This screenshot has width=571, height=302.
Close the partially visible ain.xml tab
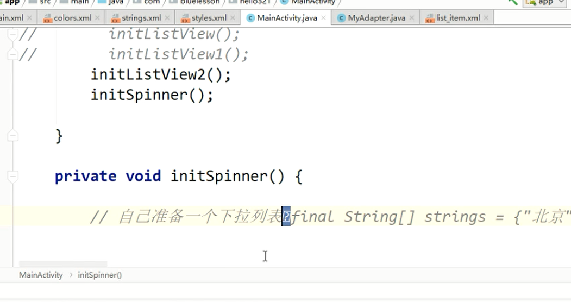coord(29,18)
